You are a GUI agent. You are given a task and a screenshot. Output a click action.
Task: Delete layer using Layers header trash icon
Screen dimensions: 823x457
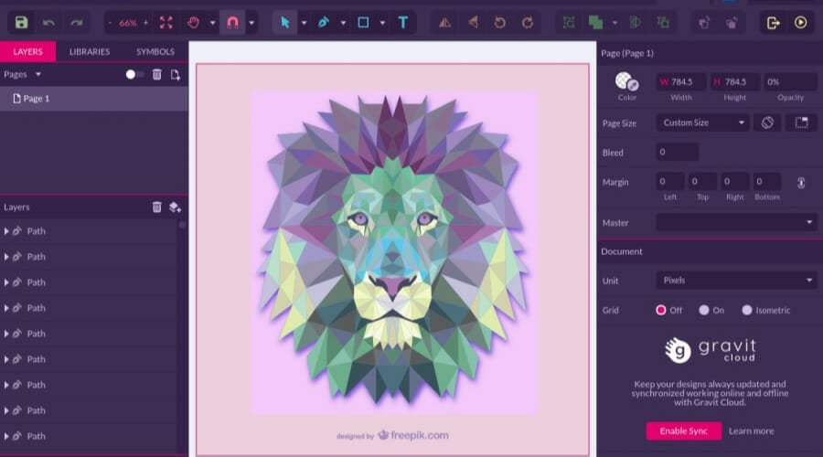(157, 207)
